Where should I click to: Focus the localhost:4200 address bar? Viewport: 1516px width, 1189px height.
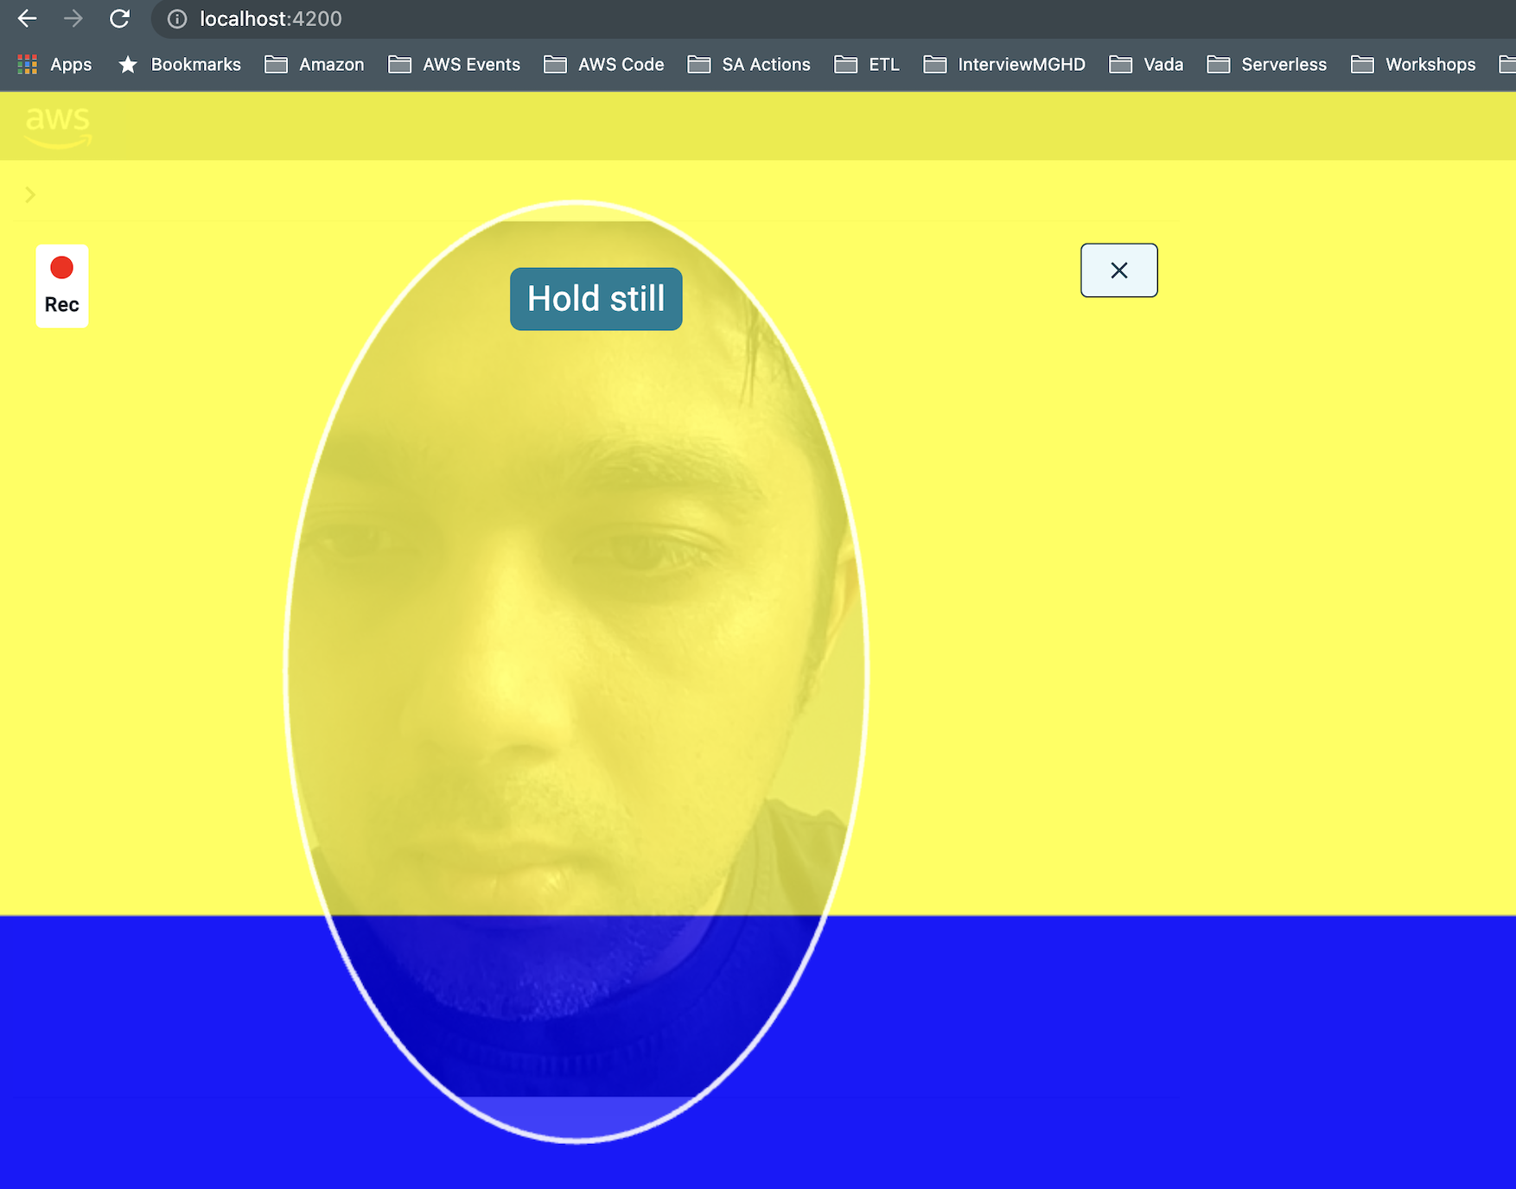(x=834, y=19)
